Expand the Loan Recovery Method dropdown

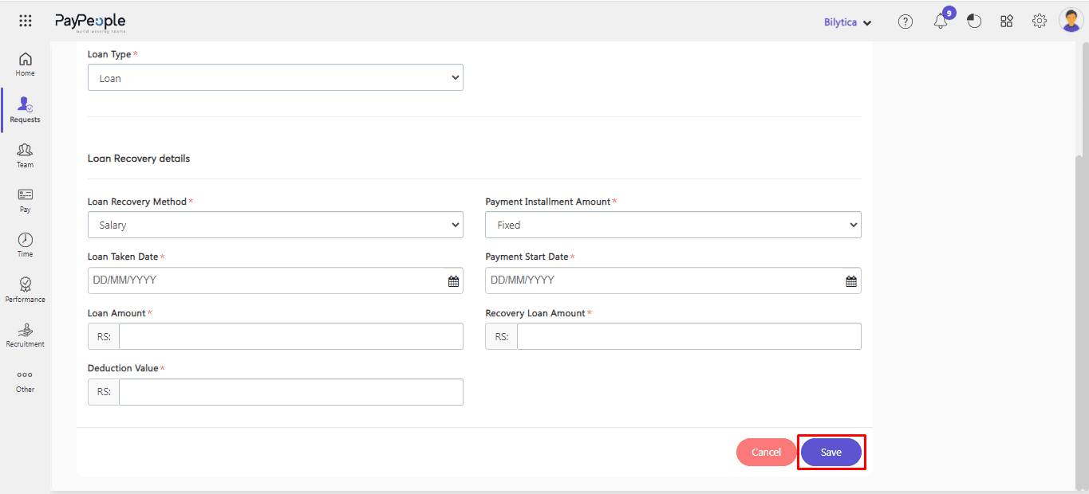275,225
